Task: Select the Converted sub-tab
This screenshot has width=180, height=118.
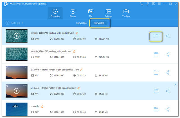Action: coord(99,23)
